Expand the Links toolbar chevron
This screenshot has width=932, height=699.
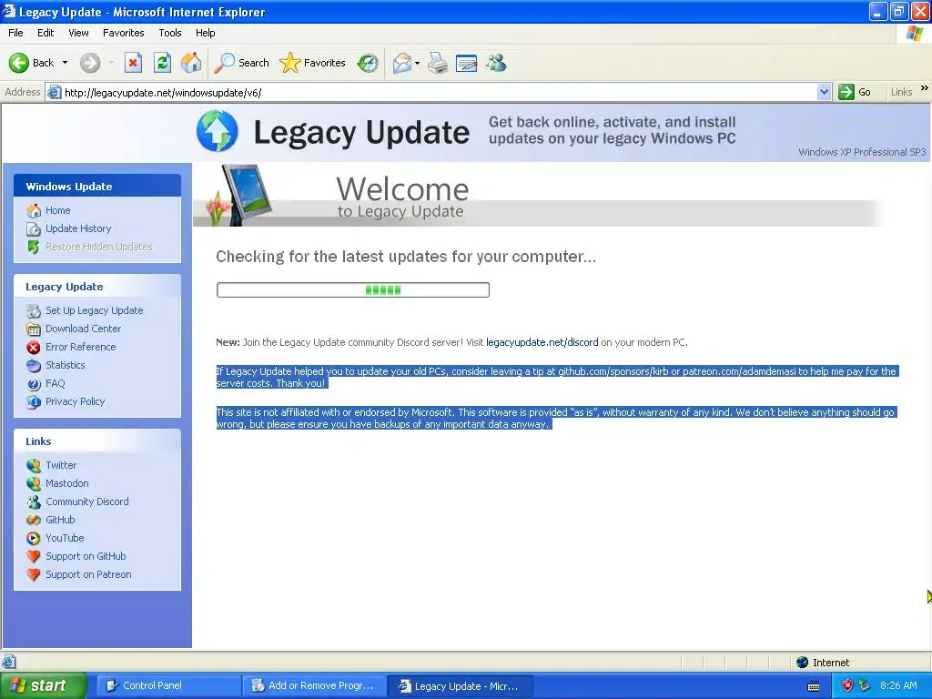(925, 88)
